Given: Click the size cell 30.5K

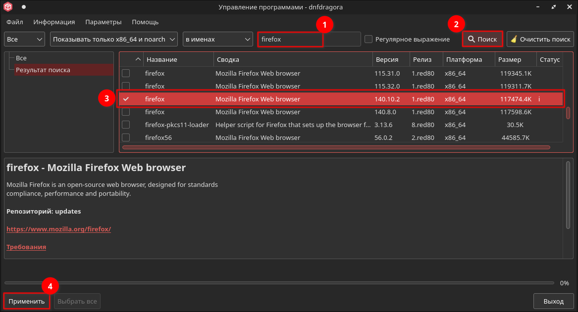Looking at the screenshot, I should coord(515,125).
